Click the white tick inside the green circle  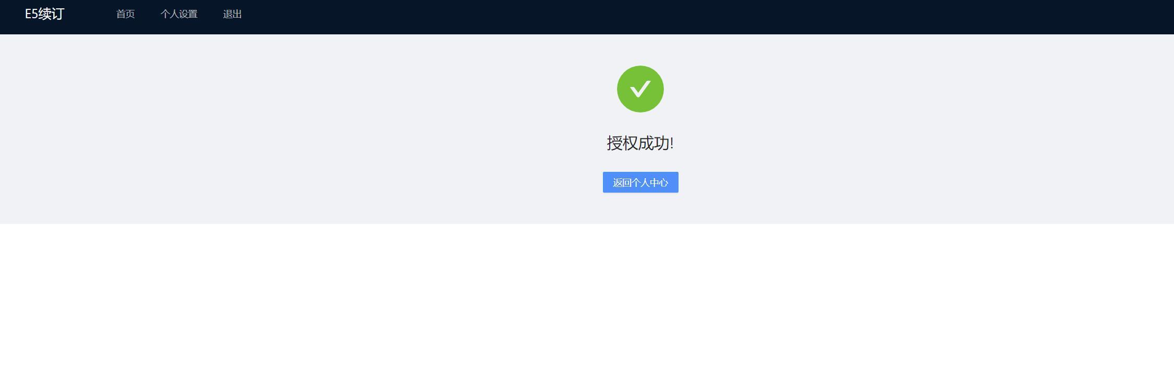tap(640, 89)
